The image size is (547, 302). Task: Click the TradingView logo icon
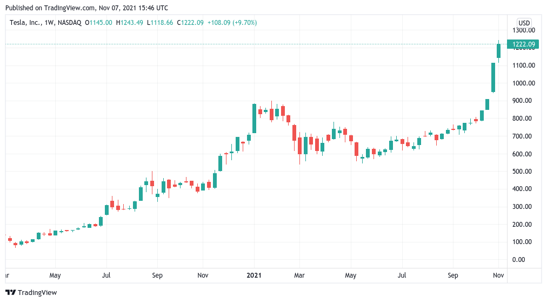10,293
